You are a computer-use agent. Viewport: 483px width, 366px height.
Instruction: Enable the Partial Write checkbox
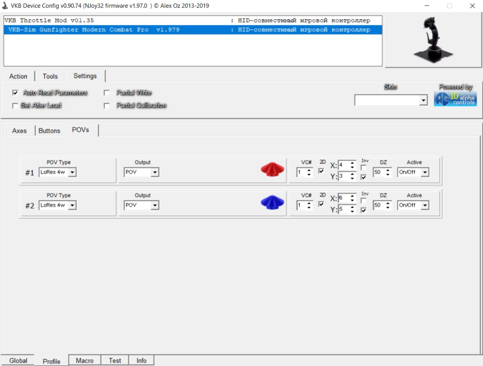107,93
